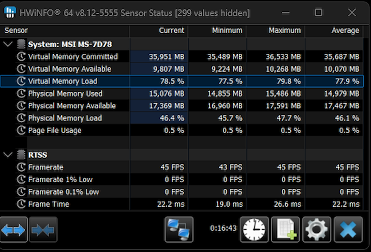Click clock icon beside Physical Memory Used

[x=21, y=93]
